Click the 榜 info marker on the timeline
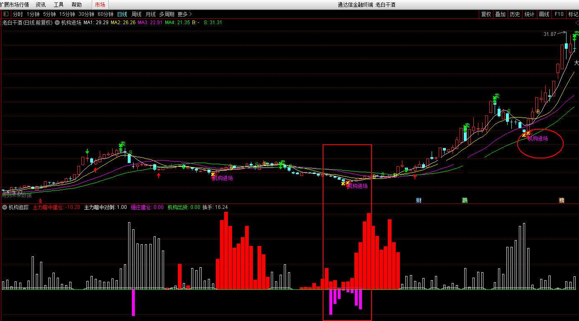The height and width of the screenshot is (321, 579). 561,200
